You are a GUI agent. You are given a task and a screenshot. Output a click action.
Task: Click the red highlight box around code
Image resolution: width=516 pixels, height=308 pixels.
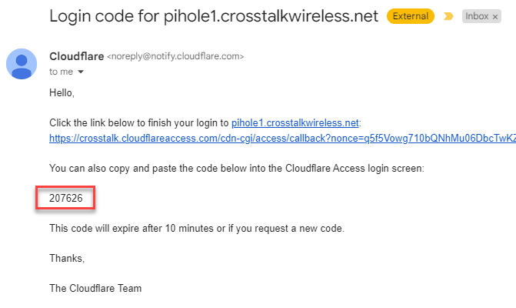tap(65, 198)
